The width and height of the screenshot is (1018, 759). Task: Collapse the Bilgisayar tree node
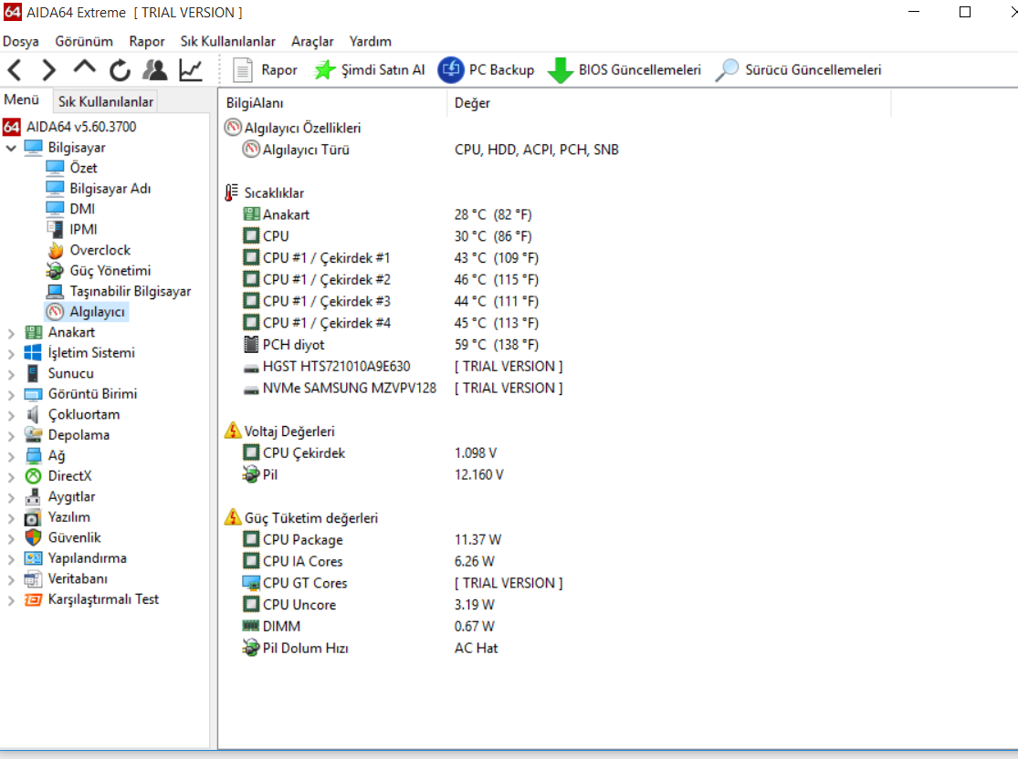point(11,148)
